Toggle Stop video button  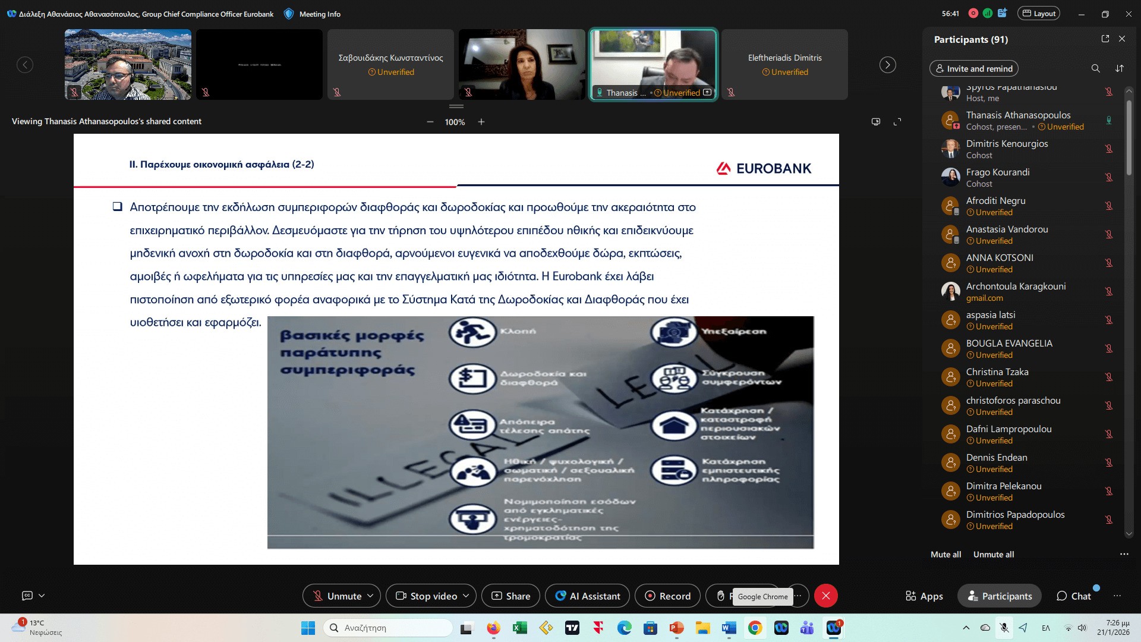pyautogui.click(x=425, y=596)
